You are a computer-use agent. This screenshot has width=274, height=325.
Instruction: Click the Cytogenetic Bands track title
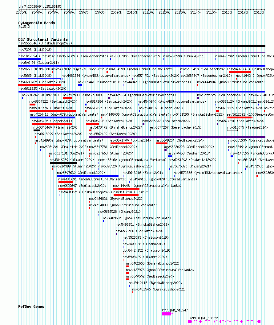(36, 23)
